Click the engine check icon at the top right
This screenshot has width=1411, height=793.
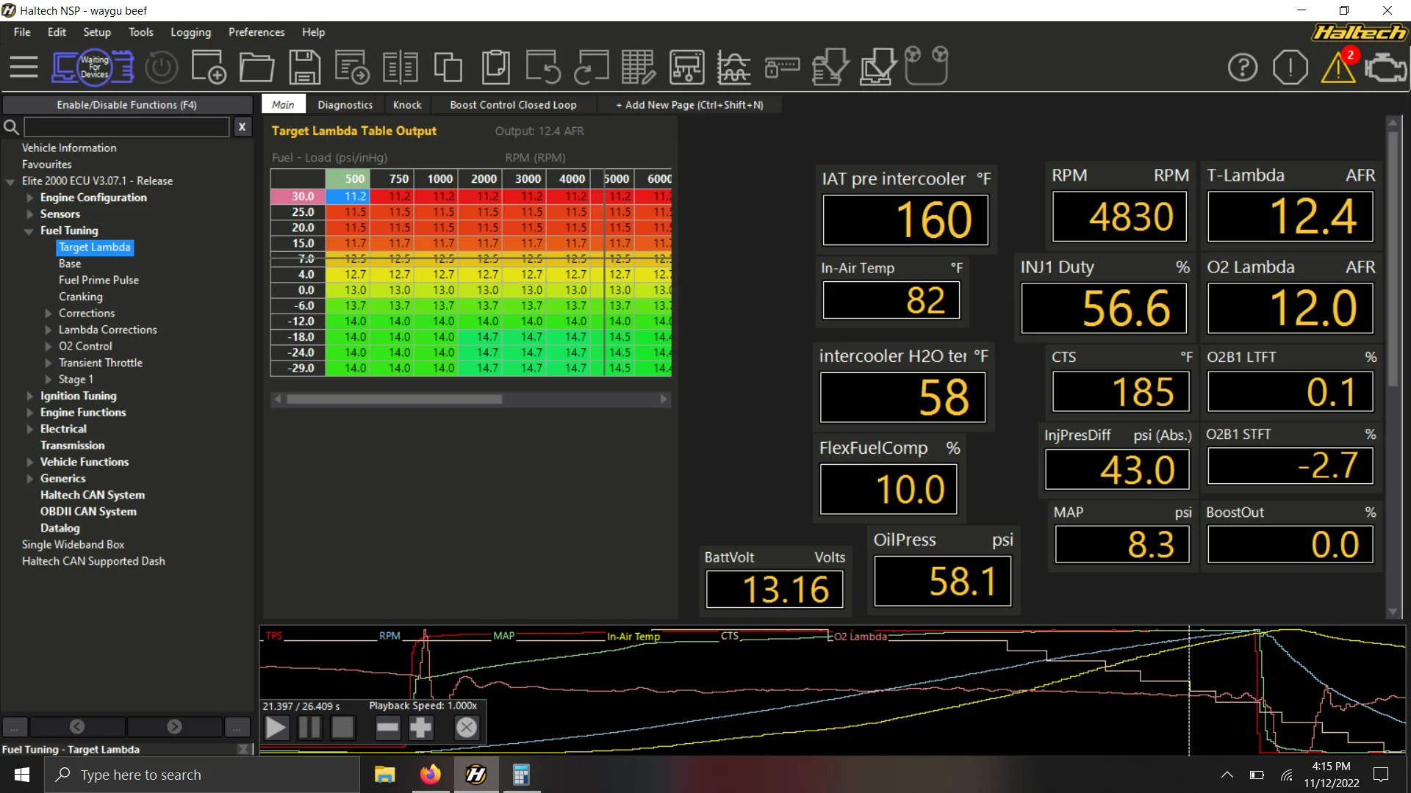[x=1385, y=67]
